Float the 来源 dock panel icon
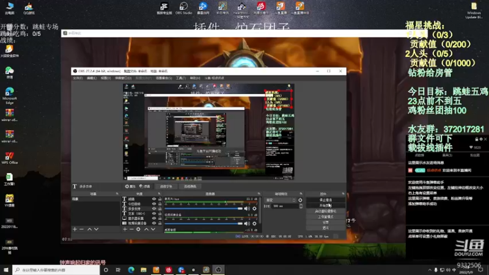This screenshot has height=275, width=489. pos(159,194)
